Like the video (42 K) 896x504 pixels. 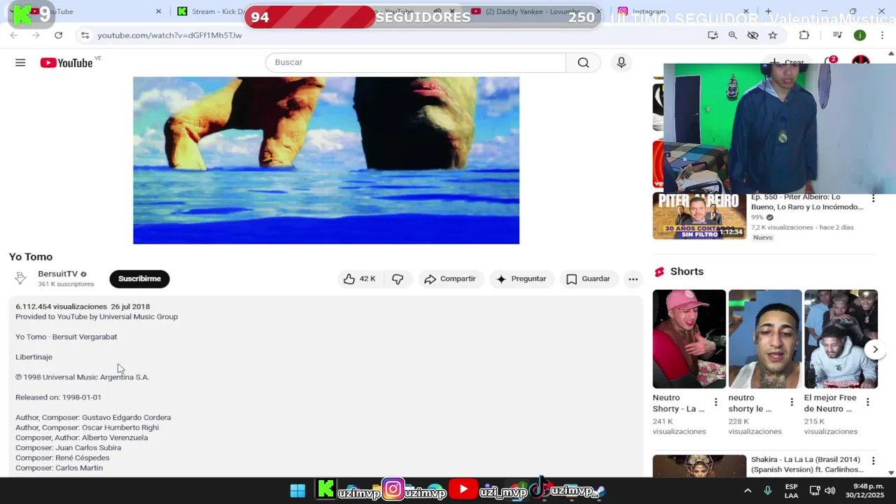pyautogui.click(x=360, y=279)
